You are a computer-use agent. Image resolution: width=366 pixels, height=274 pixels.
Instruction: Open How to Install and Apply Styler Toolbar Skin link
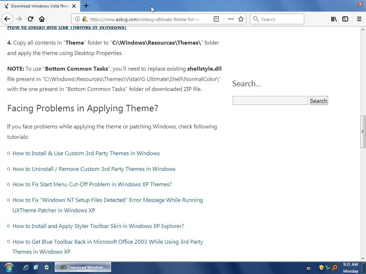click(98, 226)
